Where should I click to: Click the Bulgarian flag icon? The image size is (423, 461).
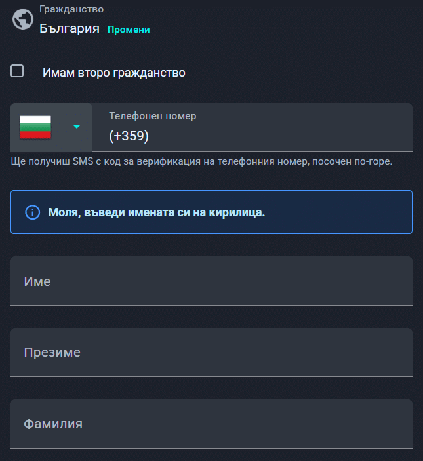tap(35, 127)
